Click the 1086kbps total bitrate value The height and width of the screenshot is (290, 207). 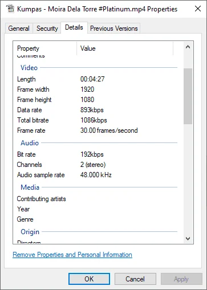click(x=94, y=120)
